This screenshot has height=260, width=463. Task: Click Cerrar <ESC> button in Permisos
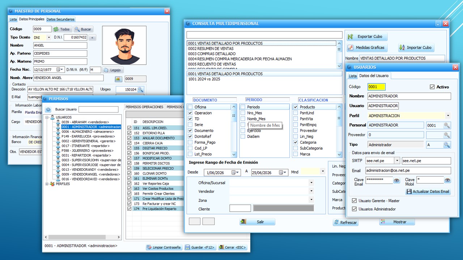click(x=233, y=247)
